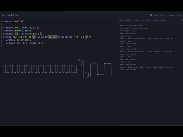Screen dimensions: 183x137
Task: Open the learn link
Action: click(x=179, y=15)
